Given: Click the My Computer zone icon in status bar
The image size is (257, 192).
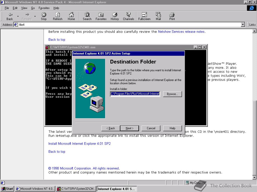Looking at the screenshot, I should (187, 183).
